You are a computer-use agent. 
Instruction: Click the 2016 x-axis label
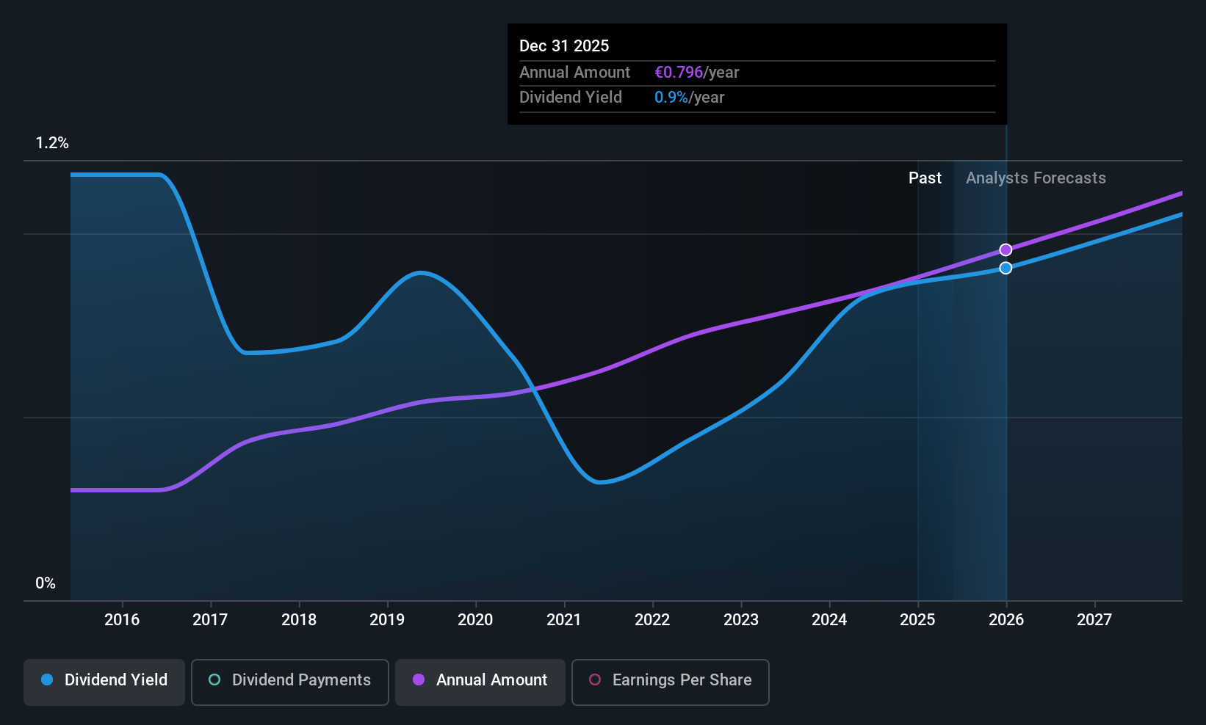coord(122,620)
